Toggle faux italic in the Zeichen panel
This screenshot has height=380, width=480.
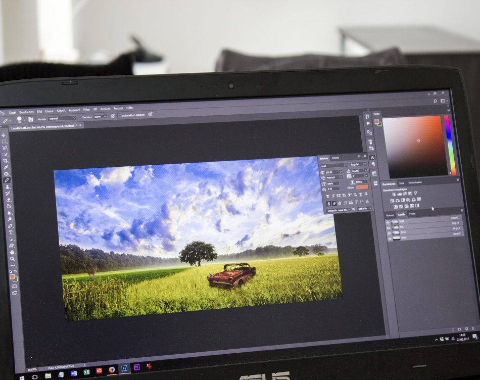pyautogui.click(x=333, y=196)
